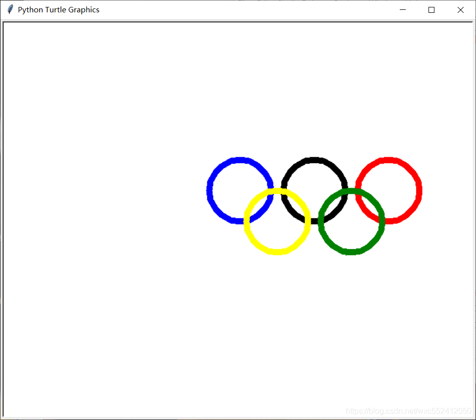Image resolution: width=476 pixels, height=420 pixels.
Task: Click the Python Turtle Graphics title text
Action: point(58,10)
